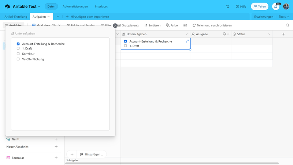The width and height of the screenshot is (293, 165).
Task: Open the Tools dropdown
Action: click(x=284, y=16)
